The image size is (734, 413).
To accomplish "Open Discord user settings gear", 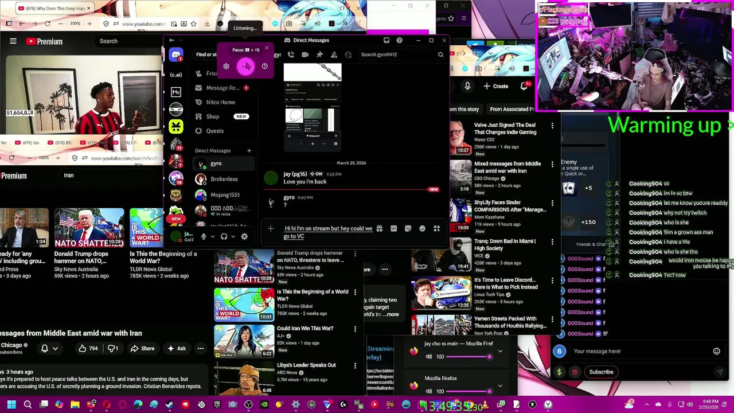I will click(244, 236).
